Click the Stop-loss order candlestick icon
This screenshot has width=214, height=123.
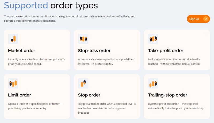pyautogui.click(x=83, y=39)
